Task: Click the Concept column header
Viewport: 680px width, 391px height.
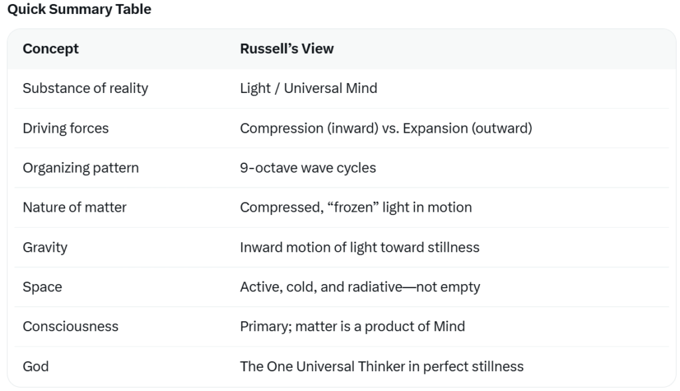Action: pos(50,49)
